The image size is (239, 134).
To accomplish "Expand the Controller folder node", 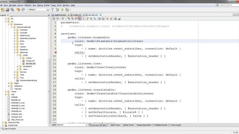I will [15, 33].
